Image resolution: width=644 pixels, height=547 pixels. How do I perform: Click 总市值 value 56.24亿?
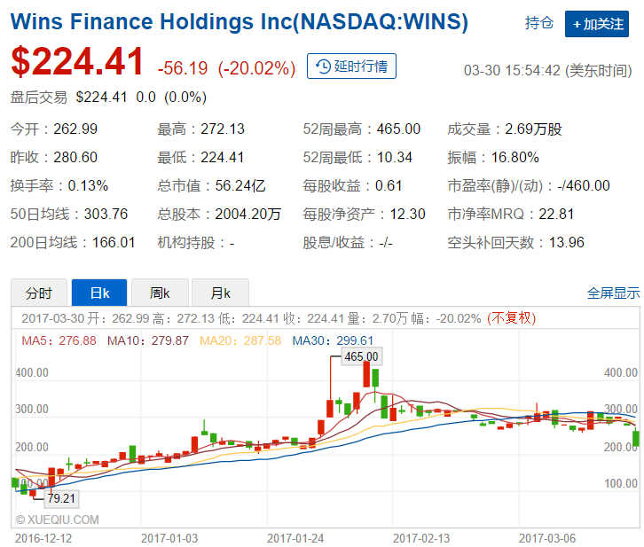pos(240,185)
